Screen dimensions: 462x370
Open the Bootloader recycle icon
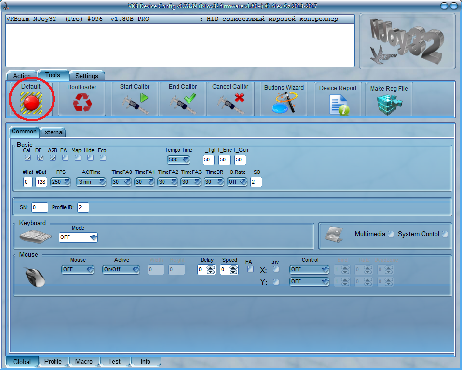click(82, 103)
